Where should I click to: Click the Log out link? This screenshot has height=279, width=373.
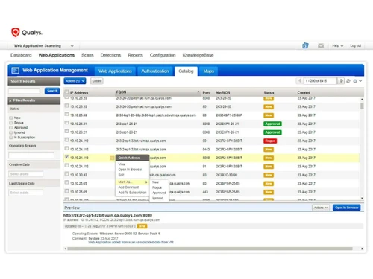click(x=355, y=46)
